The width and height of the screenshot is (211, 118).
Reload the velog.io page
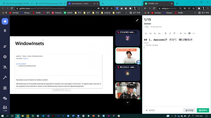click(154, 8)
